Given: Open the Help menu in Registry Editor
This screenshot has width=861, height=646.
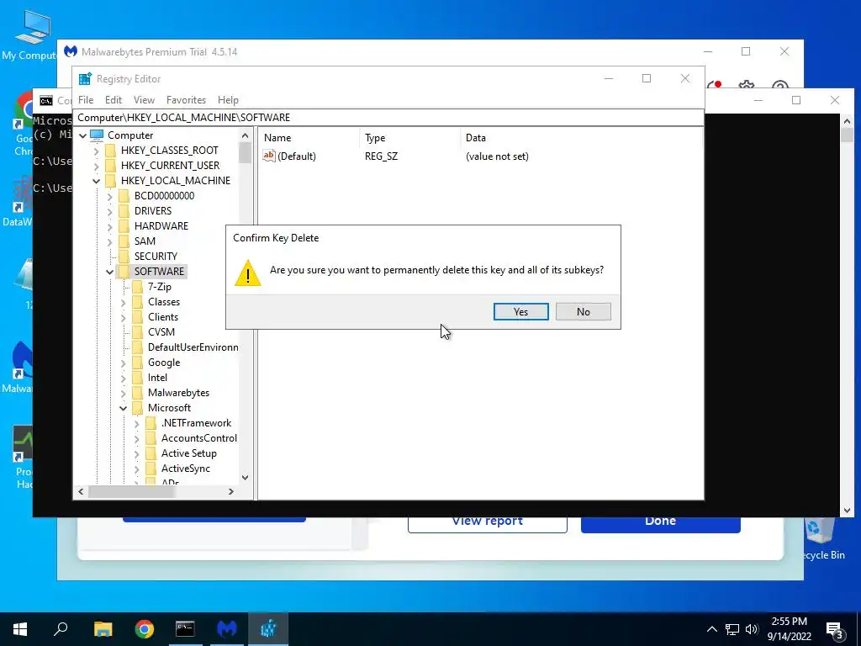Looking at the screenshot, I should point(228,100).
